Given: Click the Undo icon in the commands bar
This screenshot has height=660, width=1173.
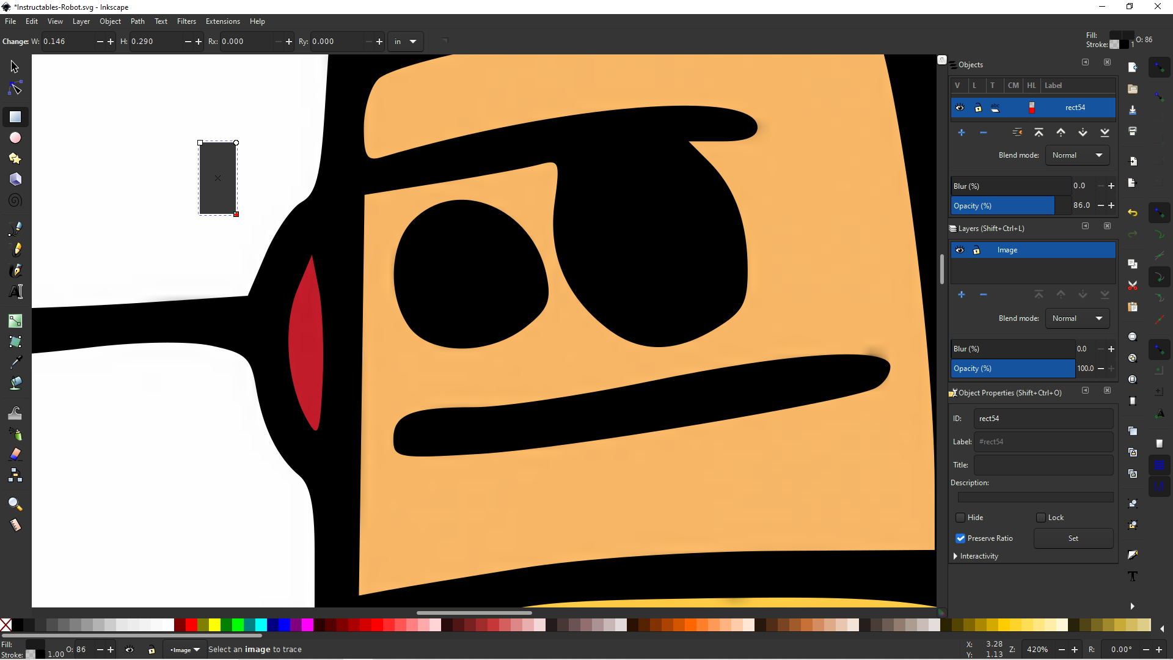Looking at the screenshot, I should coord(1133,213).
